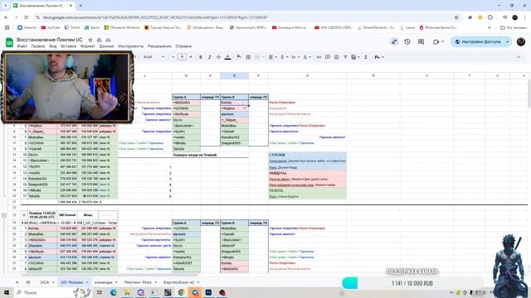531x298 pixels.
Task: Open the comments panel icon
Action: 421,41
